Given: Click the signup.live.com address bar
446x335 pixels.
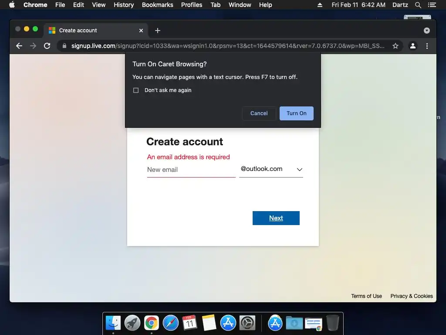Looking at the screenshot, I should pyautogui.click(x=227, y=46).
